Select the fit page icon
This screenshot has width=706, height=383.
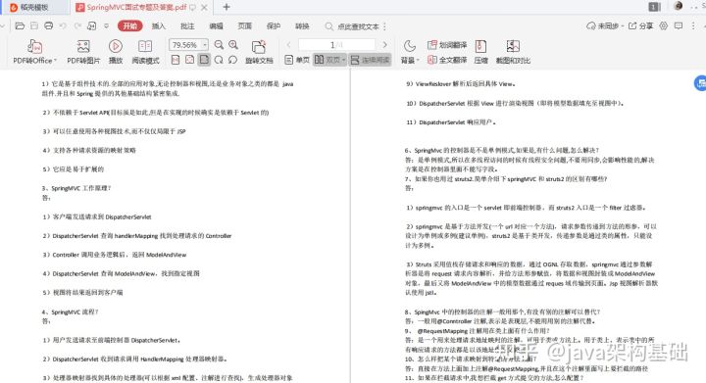190,60
